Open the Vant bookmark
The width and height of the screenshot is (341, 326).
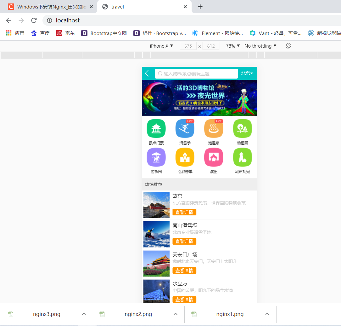[276, 33]
